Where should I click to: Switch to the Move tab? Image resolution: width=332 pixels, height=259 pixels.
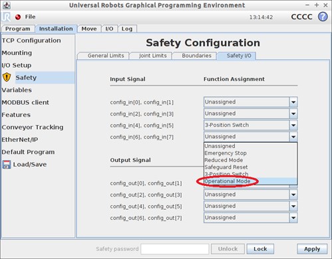tap(89, 29)
